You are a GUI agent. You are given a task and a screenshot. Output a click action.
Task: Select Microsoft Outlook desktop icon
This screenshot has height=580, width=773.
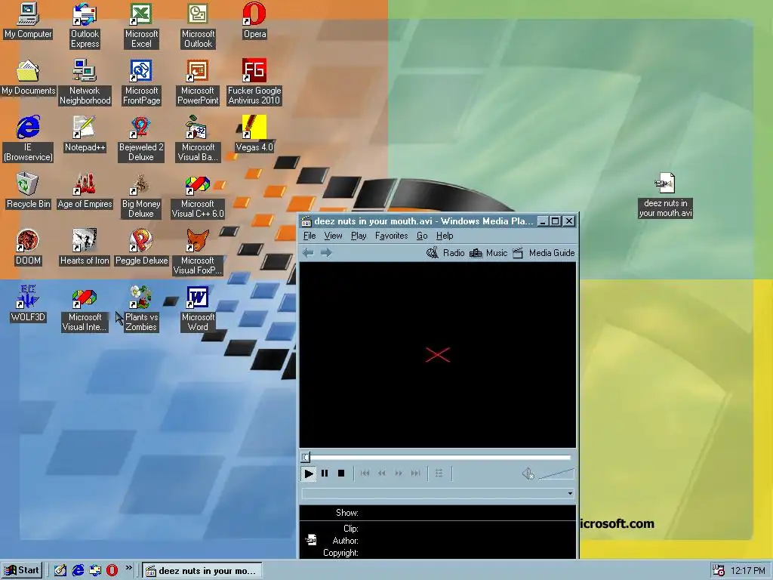coord(198,26)
